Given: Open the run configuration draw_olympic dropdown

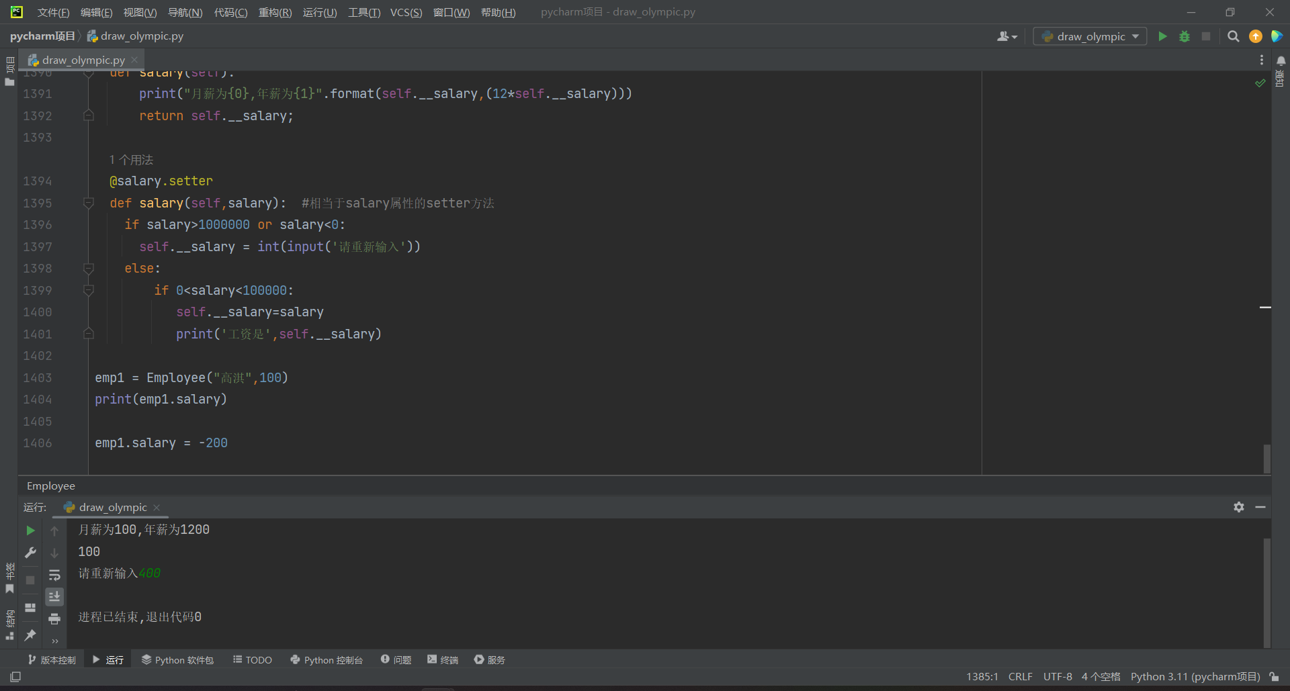Looking at the screenshot, I should click(1090, 36).
